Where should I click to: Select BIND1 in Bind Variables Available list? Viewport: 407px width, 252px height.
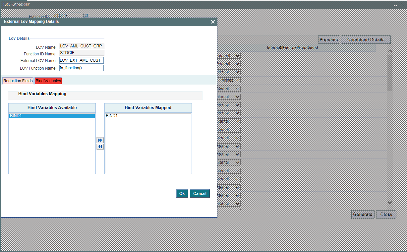[52, 116]
